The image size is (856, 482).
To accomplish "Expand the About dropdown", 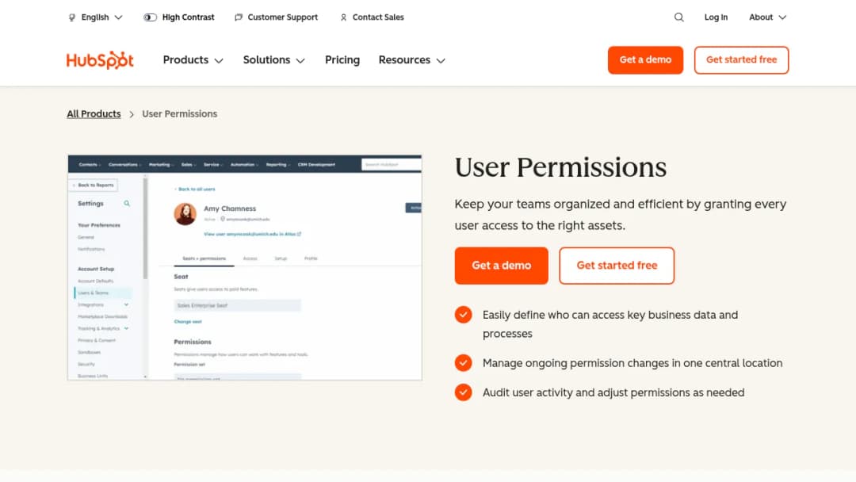I will (x=767, y=17).
